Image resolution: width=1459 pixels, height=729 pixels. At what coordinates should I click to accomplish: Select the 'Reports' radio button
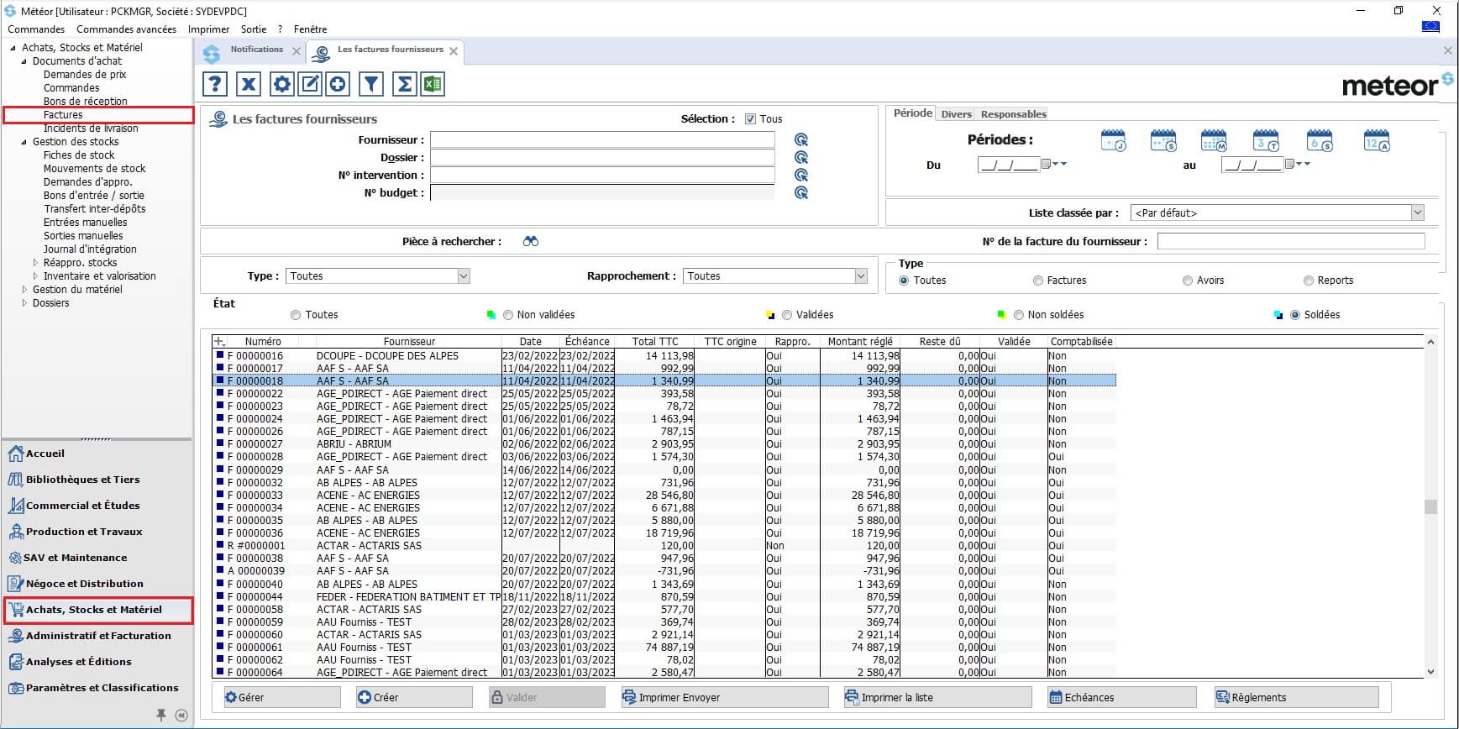coord(1309,281)
